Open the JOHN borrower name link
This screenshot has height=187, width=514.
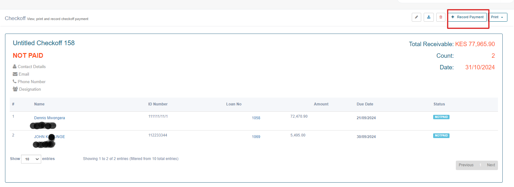pos(40,137)
